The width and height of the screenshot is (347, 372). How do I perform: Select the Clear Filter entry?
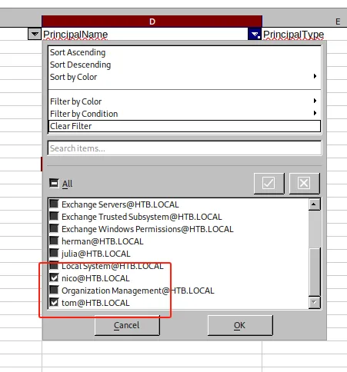185,126
